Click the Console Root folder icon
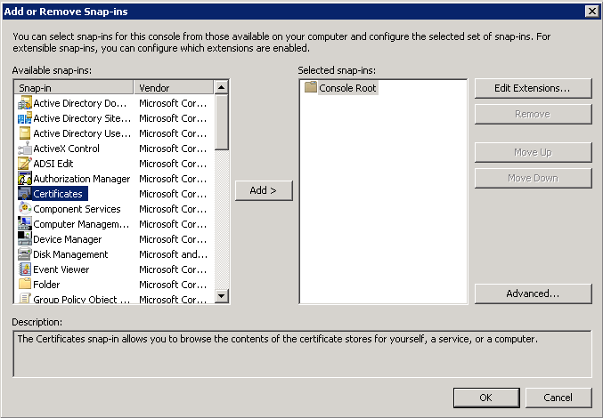 (311, 87)
